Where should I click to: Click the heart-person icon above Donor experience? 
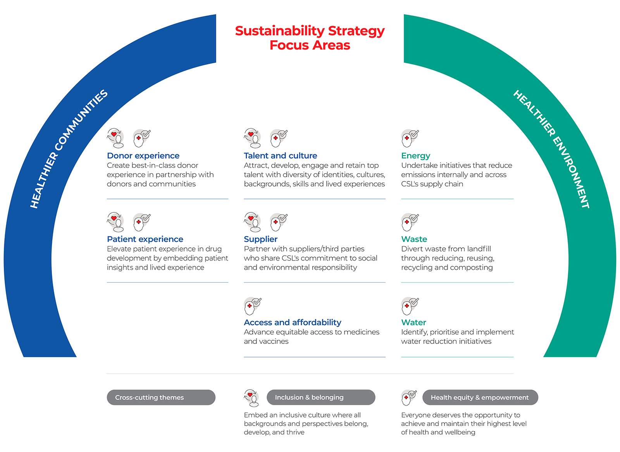pos(115,138)
